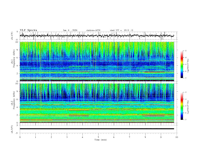
Task: Click time axis tick label "5"
Action: point(98,137)
